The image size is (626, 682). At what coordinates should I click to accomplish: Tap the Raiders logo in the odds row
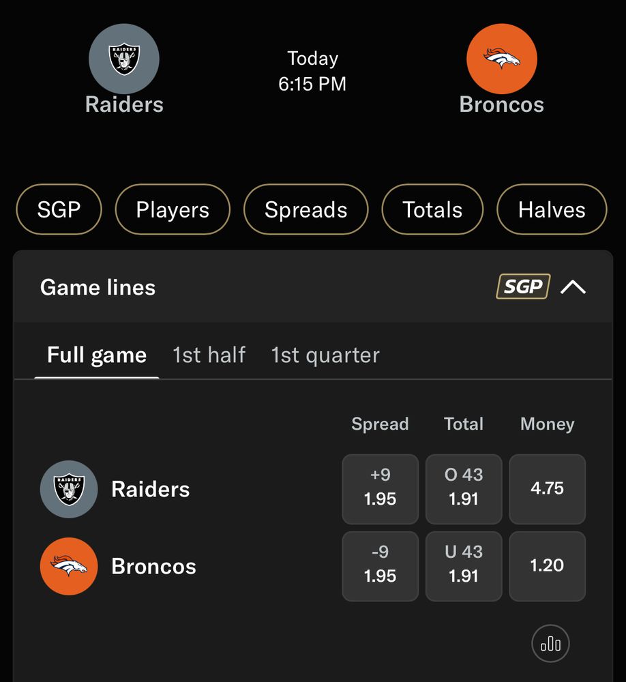[x=69, y=489]
